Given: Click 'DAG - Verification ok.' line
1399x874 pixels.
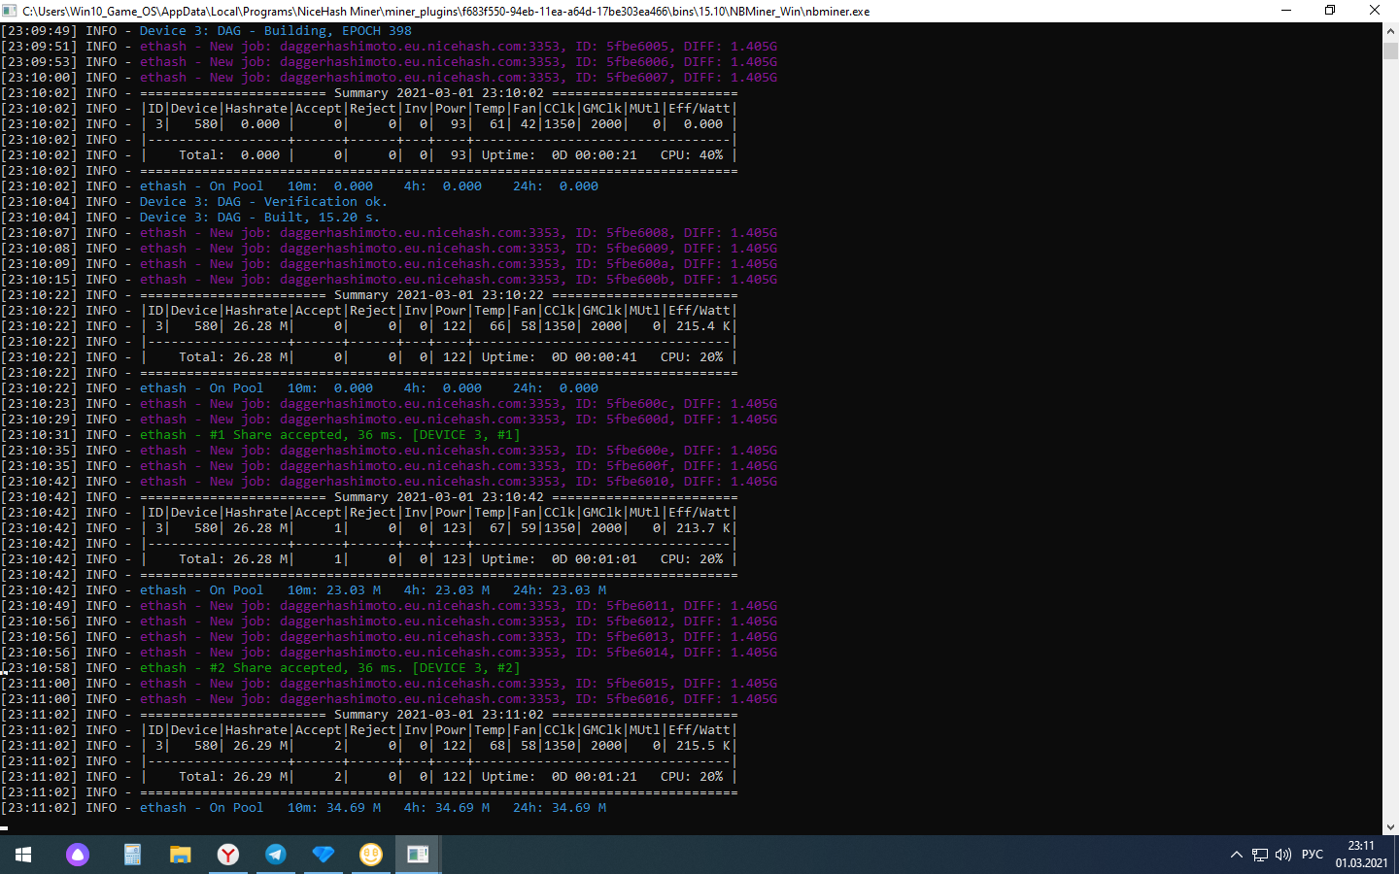Looking at the screenshot, I should point(264,202).
